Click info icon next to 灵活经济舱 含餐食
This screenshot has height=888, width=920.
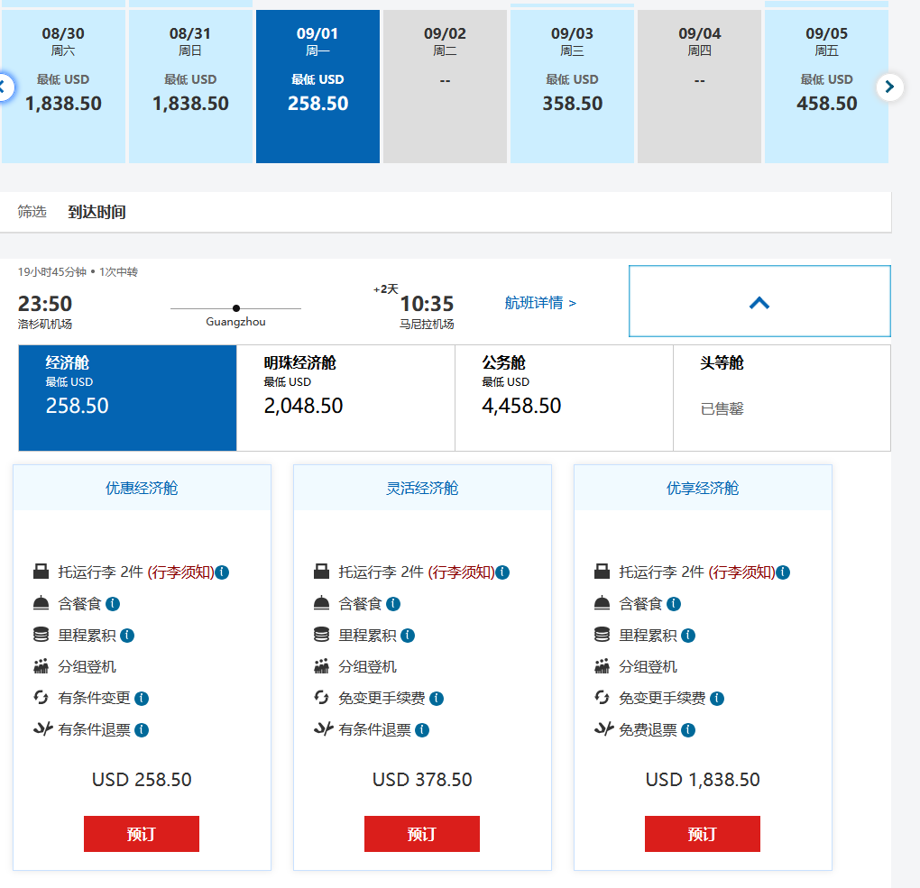393,604
